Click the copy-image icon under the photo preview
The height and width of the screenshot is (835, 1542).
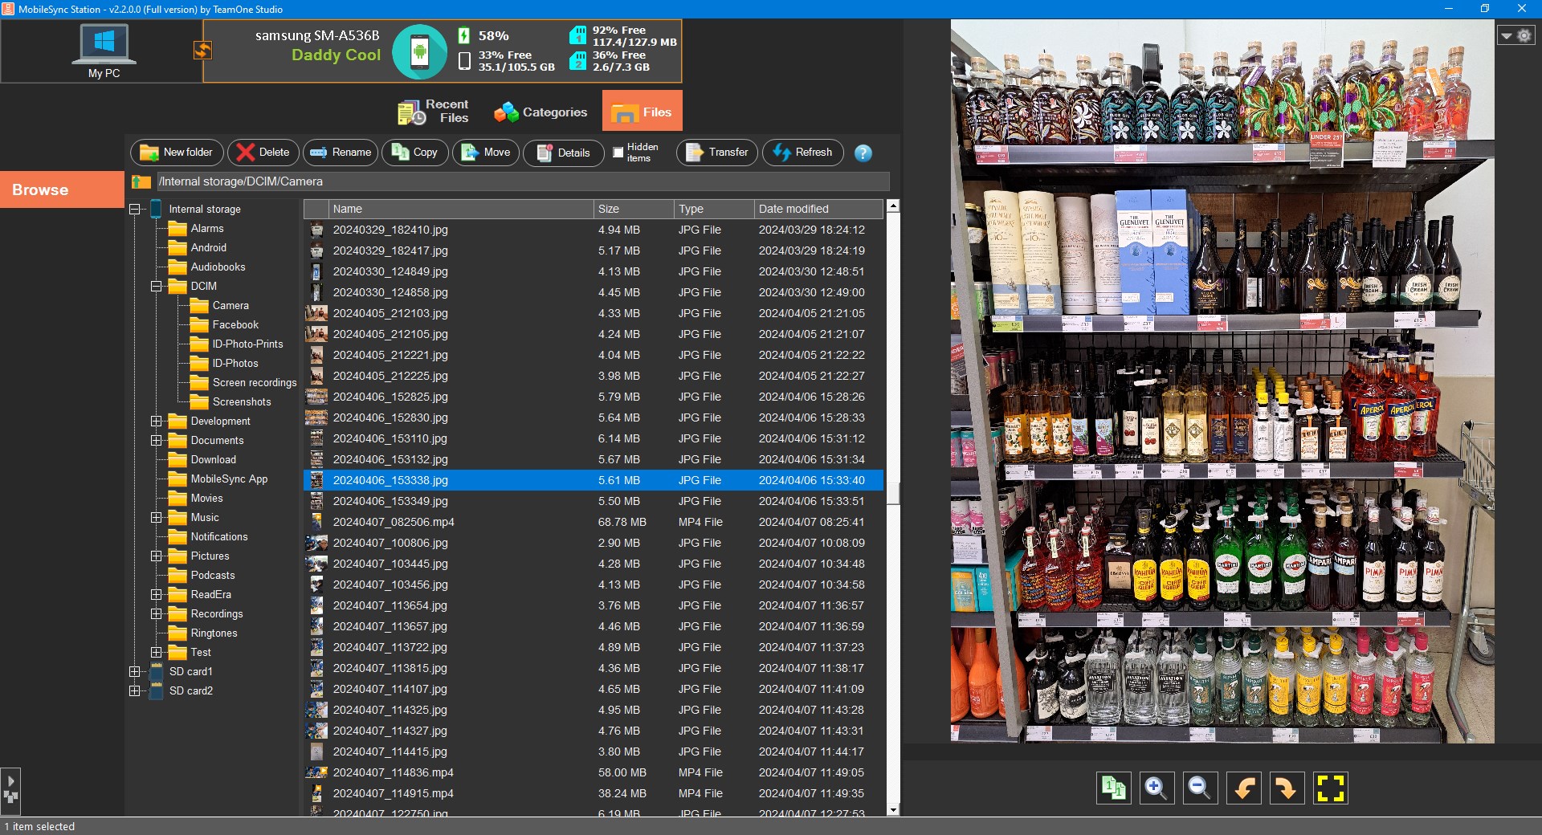(1113, 788)
